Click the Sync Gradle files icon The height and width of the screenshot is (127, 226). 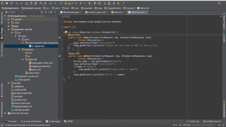tap(105, 3)
